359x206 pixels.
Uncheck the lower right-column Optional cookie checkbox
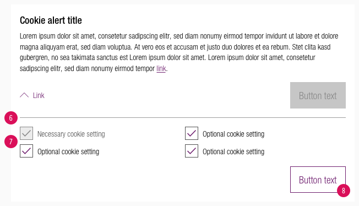click(192, 151)
